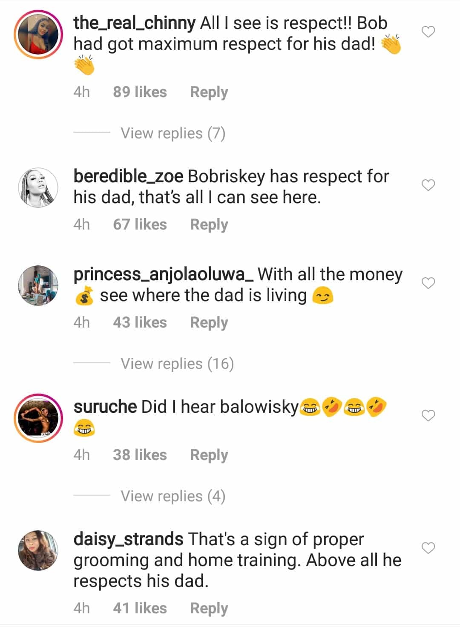The height and width of the screenshot is (627, 460).
Task: Open beredible_zoe's profile avatar
Action: [x=38, y=187]
